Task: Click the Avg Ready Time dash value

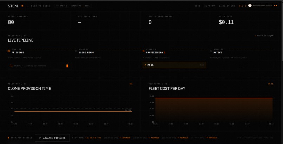Action: (80, 22)
